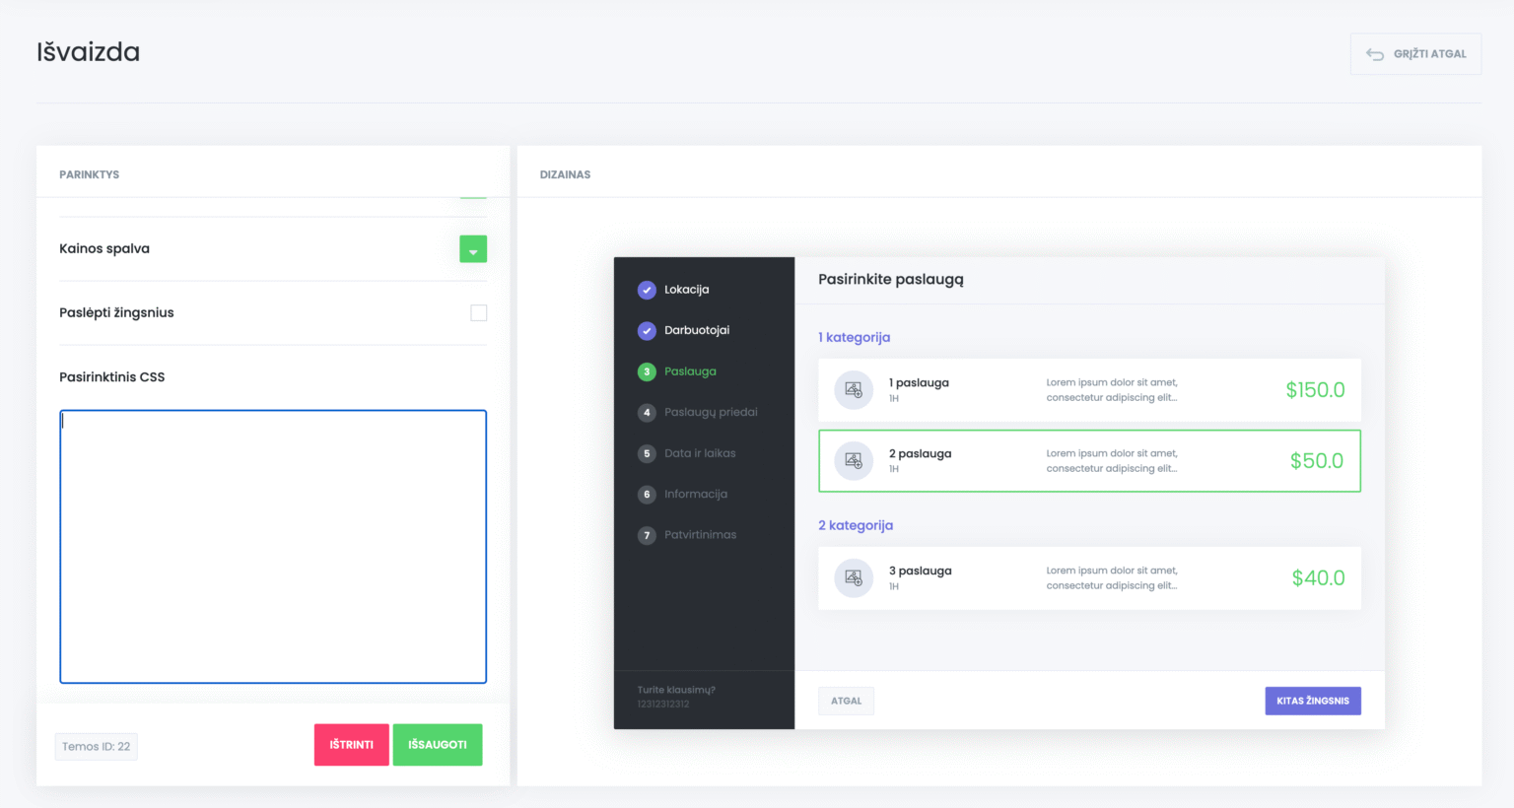The height and width of the screenshot is (808, 1514).
Task: Click the $50.0 price
Action: [x=1317, y=461]
